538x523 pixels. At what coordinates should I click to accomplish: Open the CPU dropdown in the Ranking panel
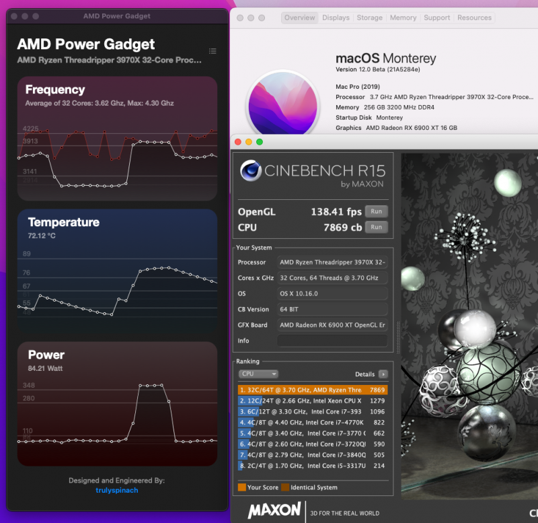point(258,374)
